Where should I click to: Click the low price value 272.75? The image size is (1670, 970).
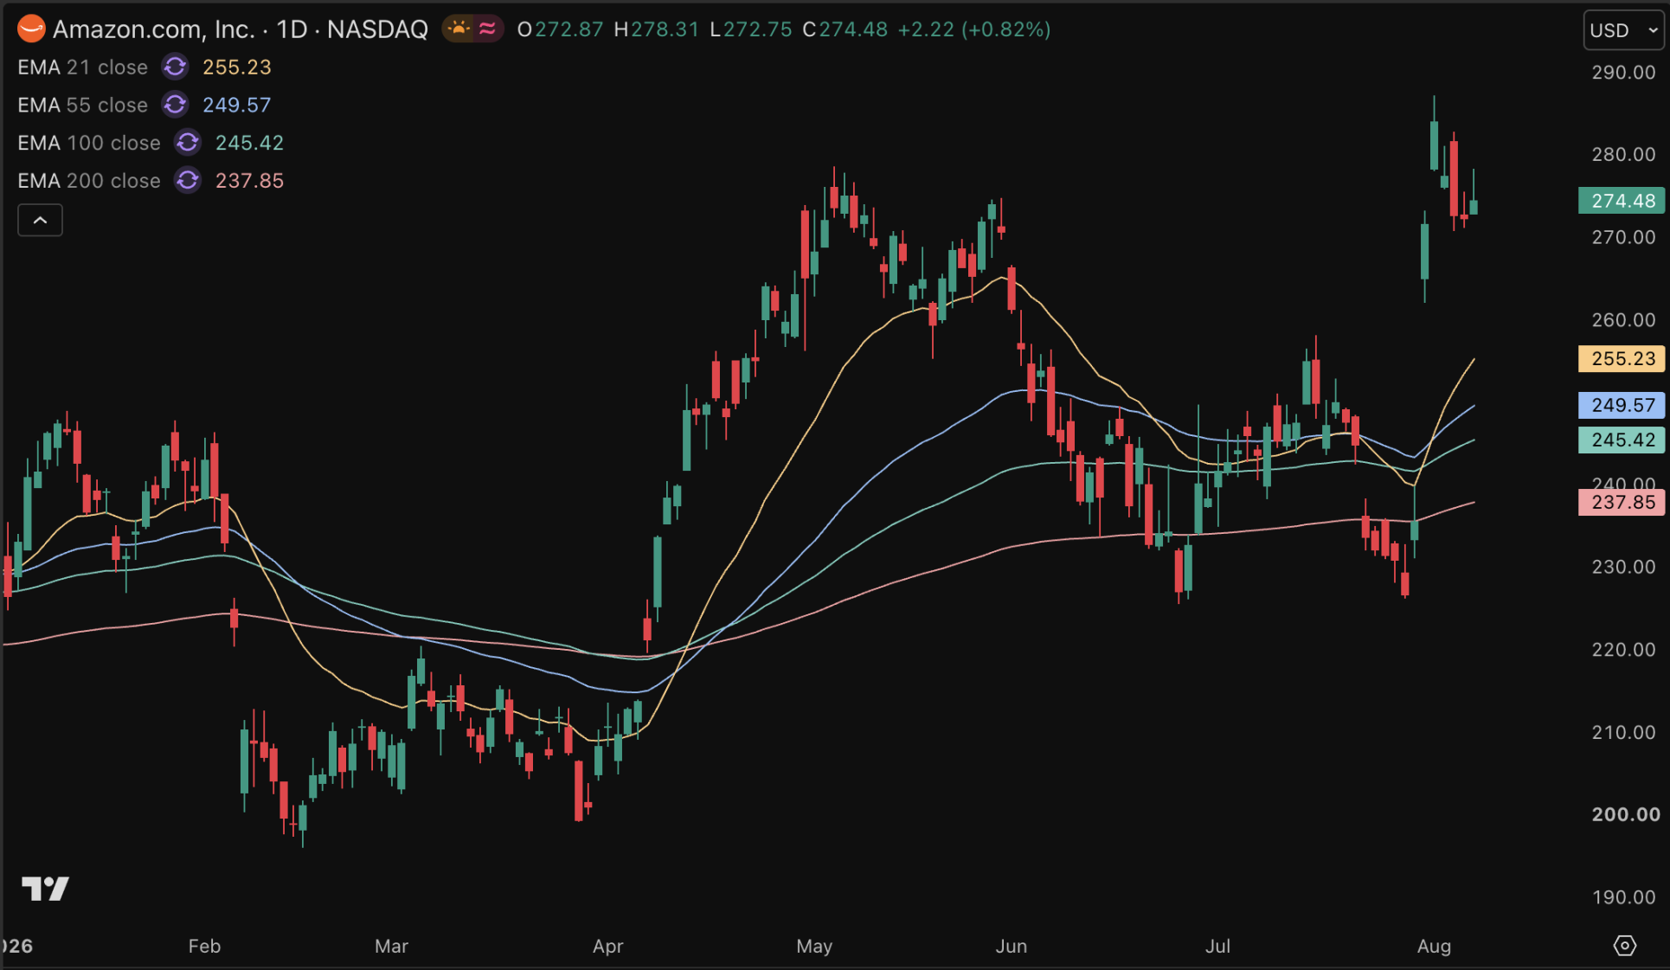(x=758, y=29)
